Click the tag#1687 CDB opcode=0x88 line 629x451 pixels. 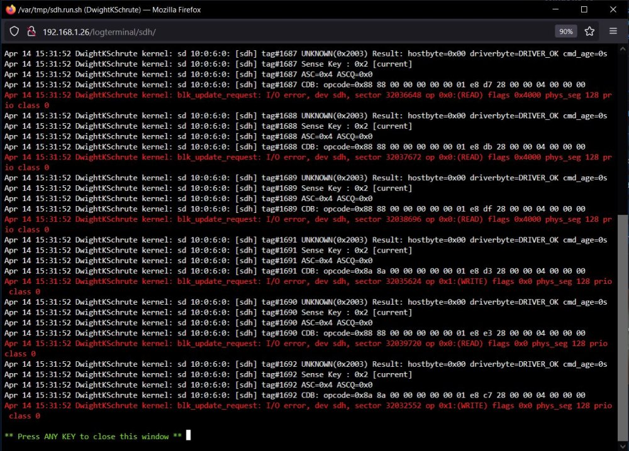click(x=295, y=85)
